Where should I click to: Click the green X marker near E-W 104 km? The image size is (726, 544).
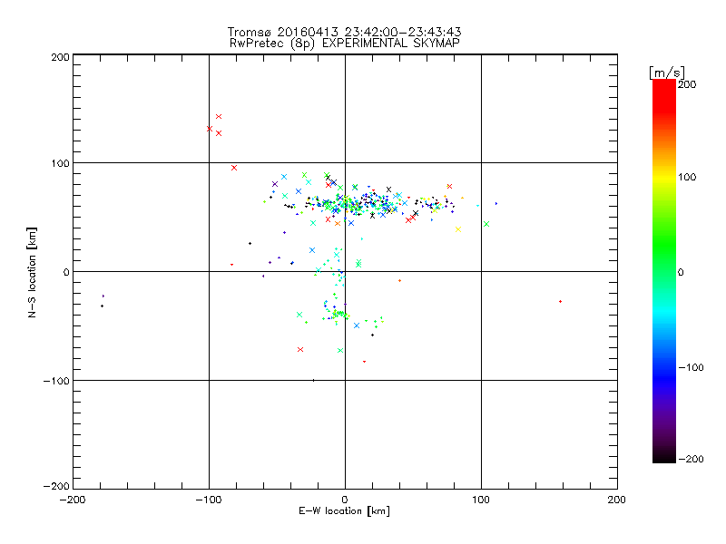pos(486,224)
